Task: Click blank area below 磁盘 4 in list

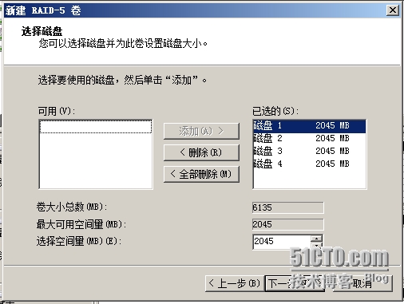Action: tap(310, 179)
